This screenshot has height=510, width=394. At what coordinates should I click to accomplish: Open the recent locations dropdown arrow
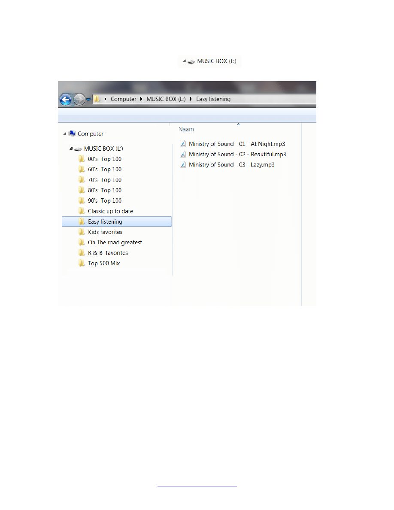(88, 100)
